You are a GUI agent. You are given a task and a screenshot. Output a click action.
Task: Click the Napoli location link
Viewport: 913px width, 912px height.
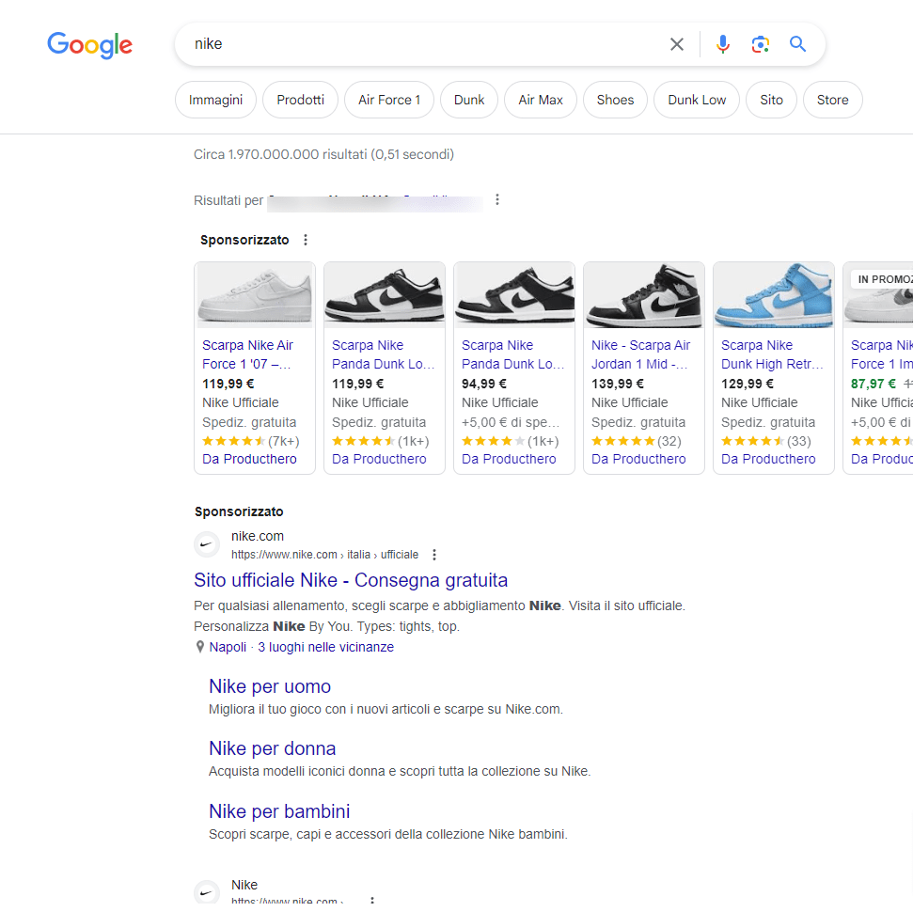coord(228,647)
